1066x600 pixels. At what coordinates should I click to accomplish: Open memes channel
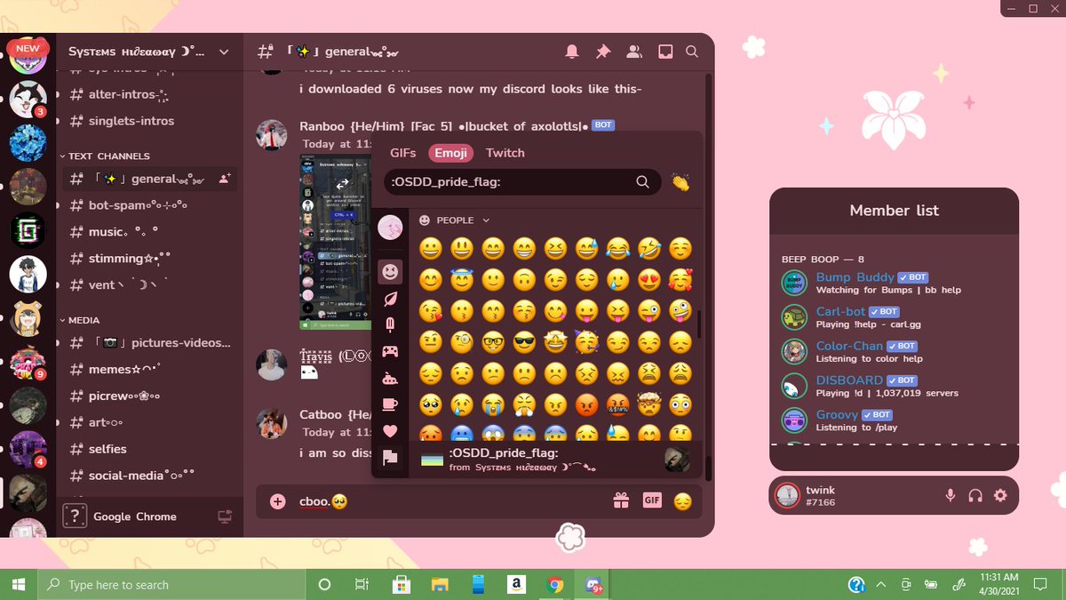[149, 369]
